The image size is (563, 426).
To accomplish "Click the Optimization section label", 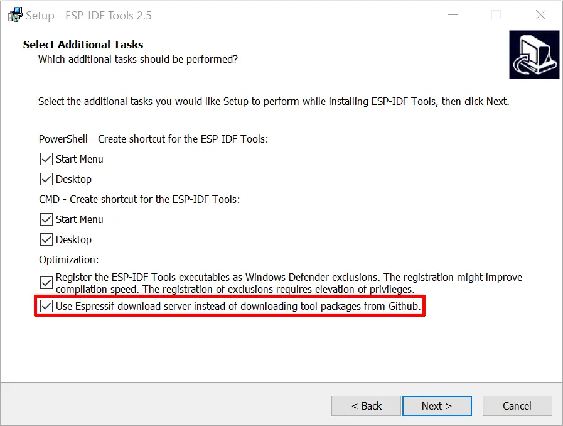I will pos(68,260).
